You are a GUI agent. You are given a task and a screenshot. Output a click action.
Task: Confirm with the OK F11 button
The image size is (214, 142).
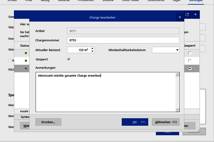pyautogui.click(x=135, y=122)
